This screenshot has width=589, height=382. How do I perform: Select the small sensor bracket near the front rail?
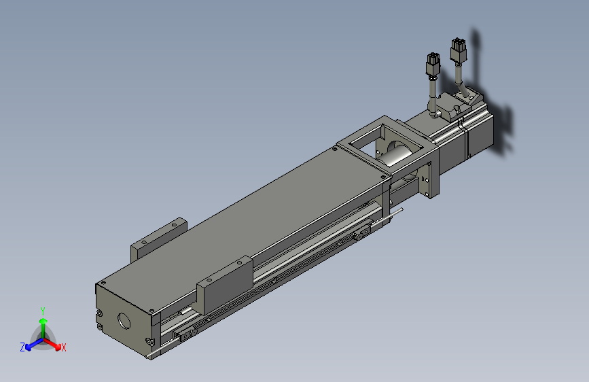186,334
